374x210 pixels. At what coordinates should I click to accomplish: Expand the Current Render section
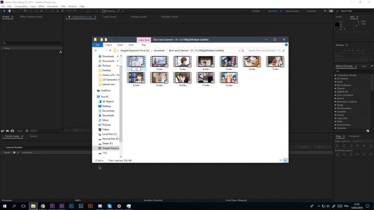(3, 148)
